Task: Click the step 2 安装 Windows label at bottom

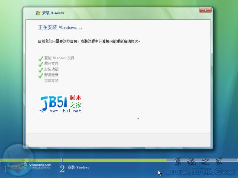Action: tap(78, 167)
